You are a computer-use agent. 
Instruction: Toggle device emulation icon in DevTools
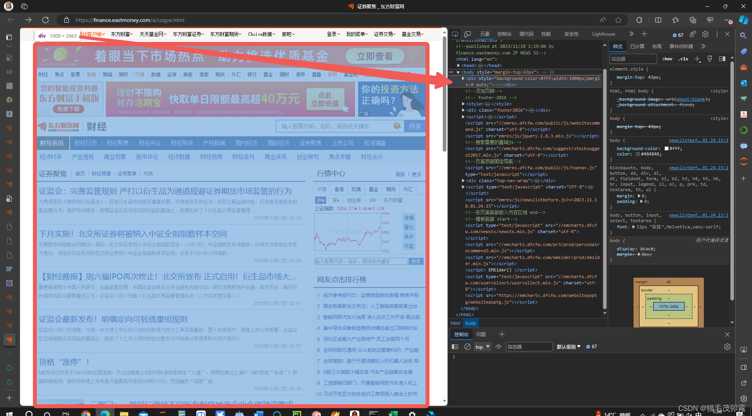pos(468,34)
